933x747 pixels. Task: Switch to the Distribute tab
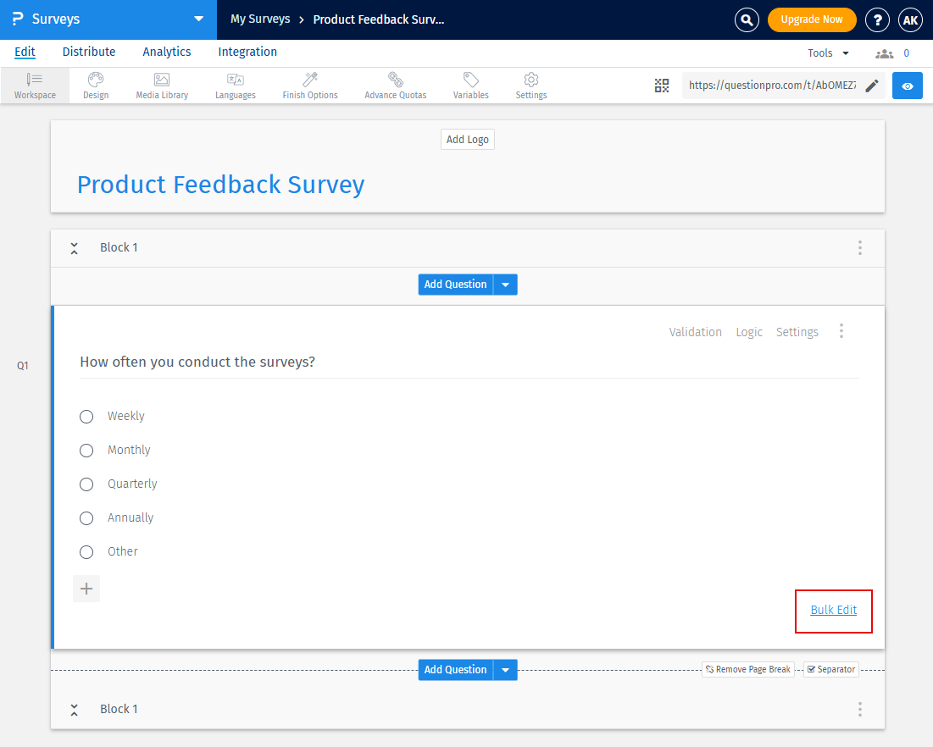88,52
